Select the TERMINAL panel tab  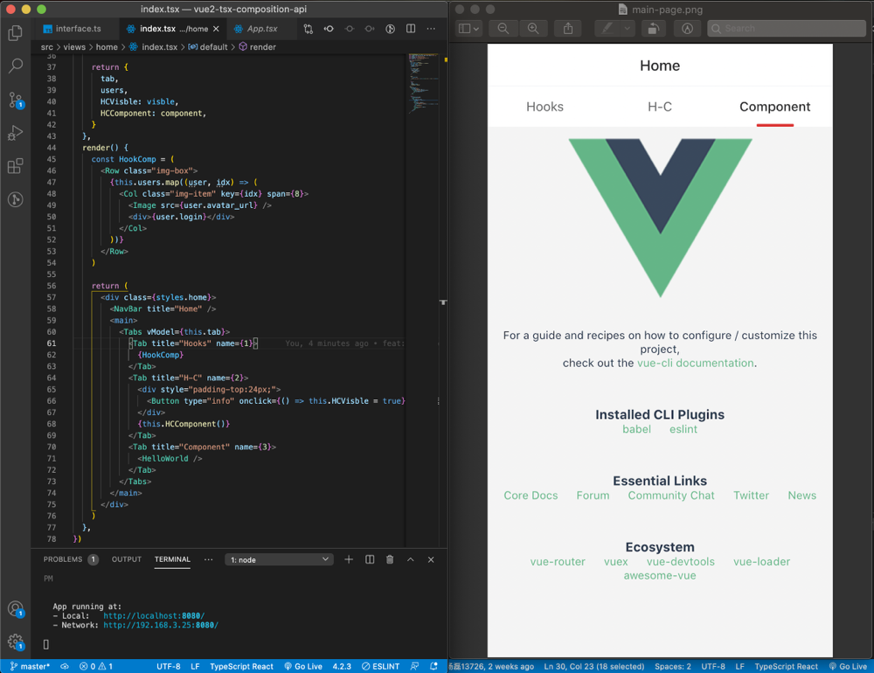tap(172, 559)
